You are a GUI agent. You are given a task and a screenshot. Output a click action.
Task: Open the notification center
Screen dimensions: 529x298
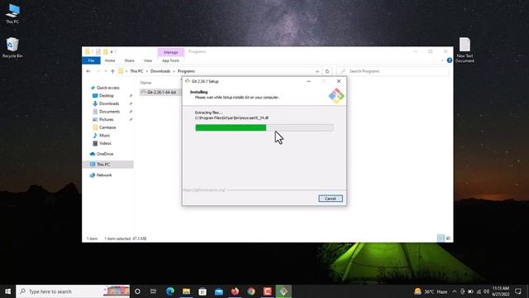(518, 291)
